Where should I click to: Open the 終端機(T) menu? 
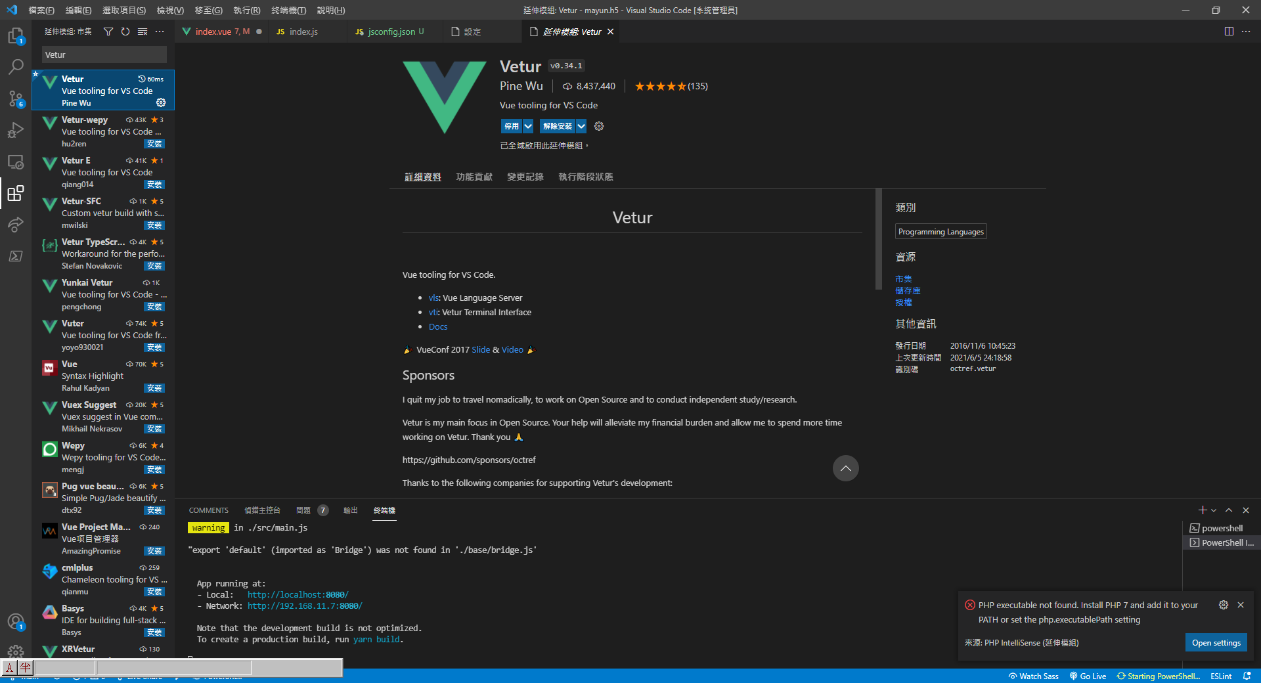point(288,10)
